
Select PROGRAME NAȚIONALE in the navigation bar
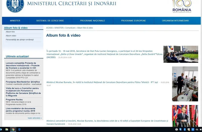click(x=92, y=21)
